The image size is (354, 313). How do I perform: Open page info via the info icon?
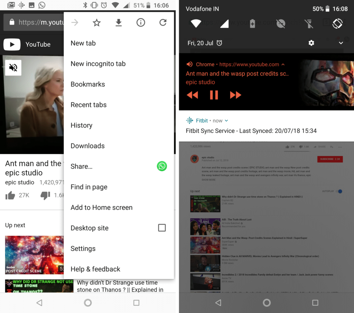click(141, 23)
